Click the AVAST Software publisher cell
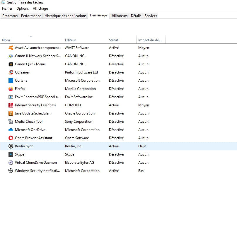Screen dimensions: 237x227 (x=77, y=48)
